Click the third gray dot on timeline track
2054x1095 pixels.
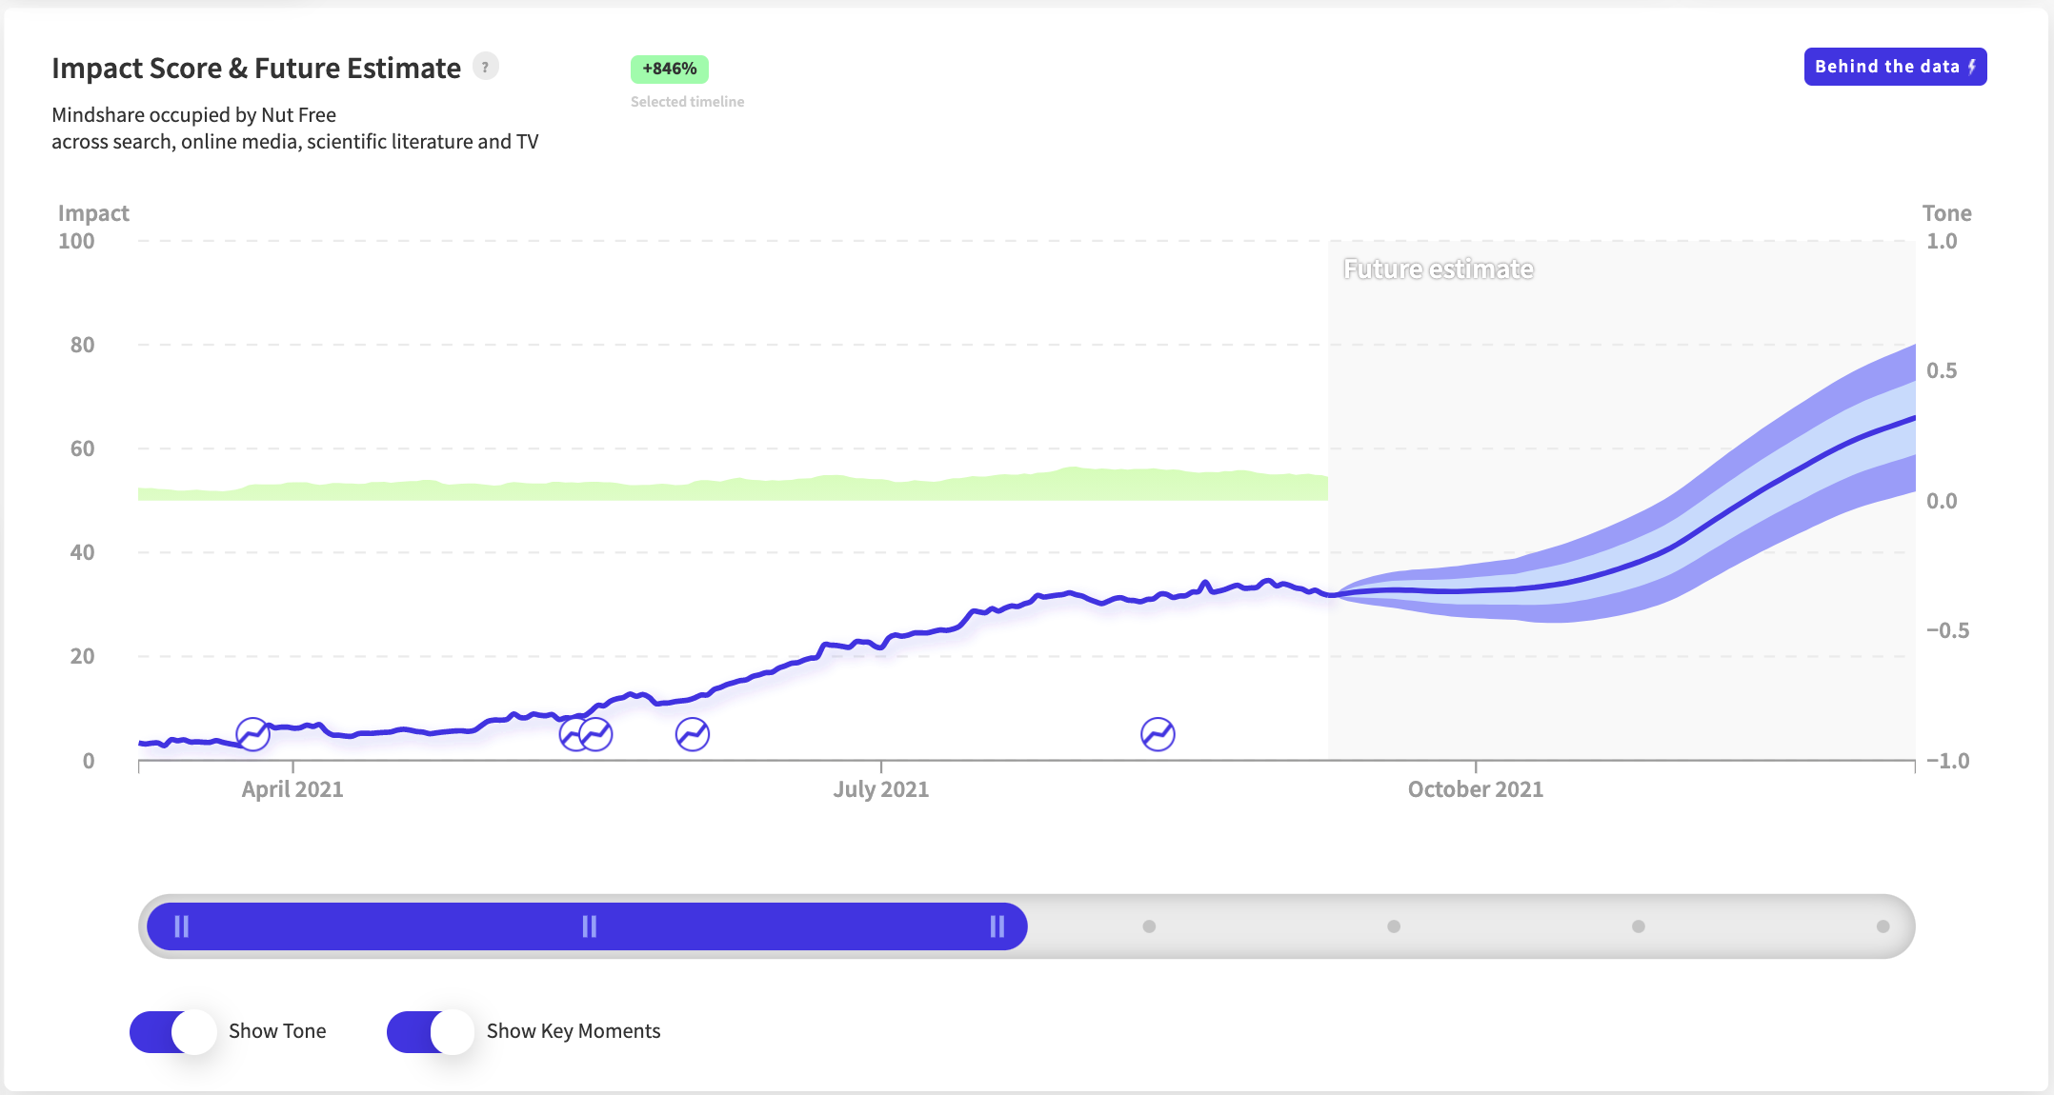point(1639,926)
